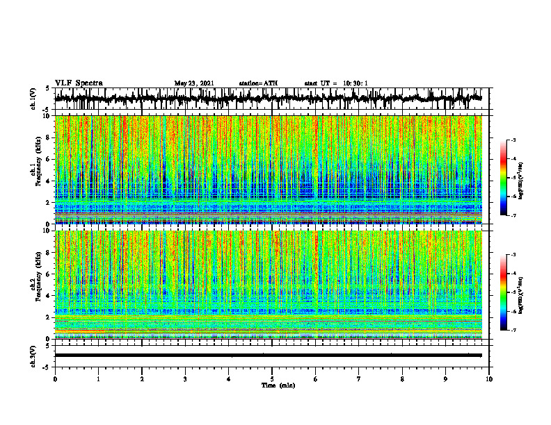Click the 4 kHz tick on ch.2 axis

pyautogui.click(x=49, y=296)
